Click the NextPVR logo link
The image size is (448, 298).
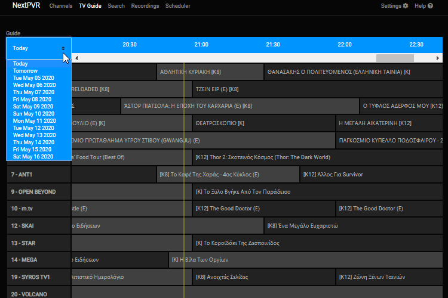[x=26, y=5]
